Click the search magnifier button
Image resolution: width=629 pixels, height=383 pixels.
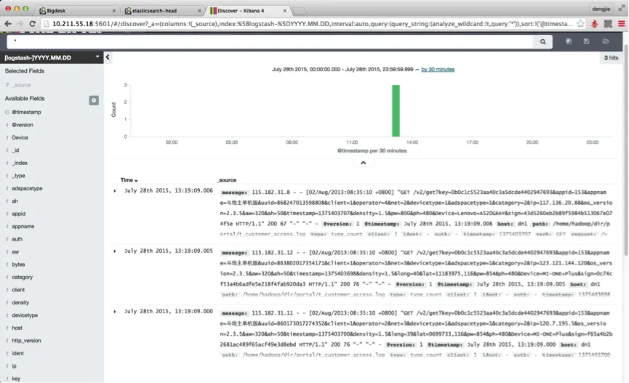pyautogui.click(x=542, y=41)
